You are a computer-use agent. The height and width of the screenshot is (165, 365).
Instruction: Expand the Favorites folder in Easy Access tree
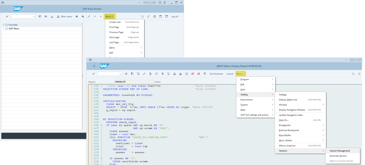pyautogui.click(x=4, y=25)
